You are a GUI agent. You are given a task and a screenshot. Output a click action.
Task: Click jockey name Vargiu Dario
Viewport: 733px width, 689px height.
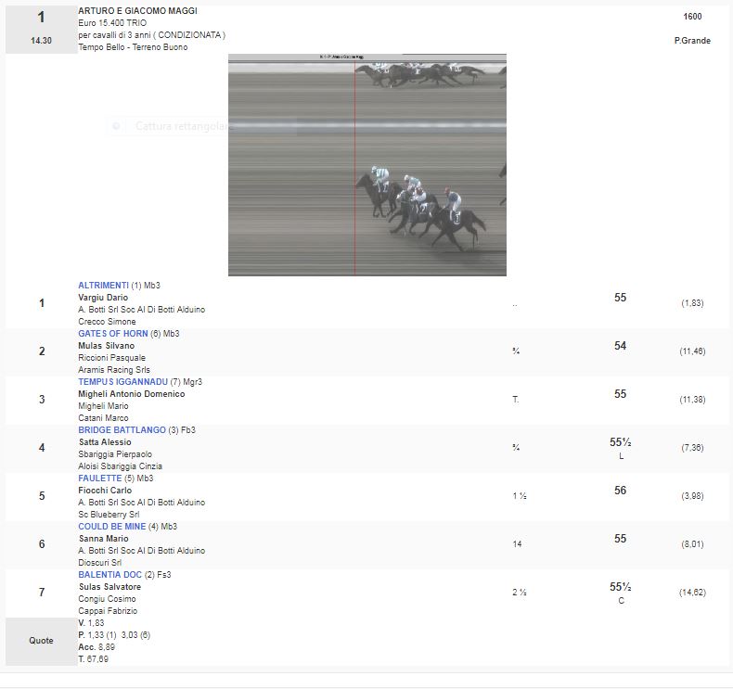(x=103, y=298)
